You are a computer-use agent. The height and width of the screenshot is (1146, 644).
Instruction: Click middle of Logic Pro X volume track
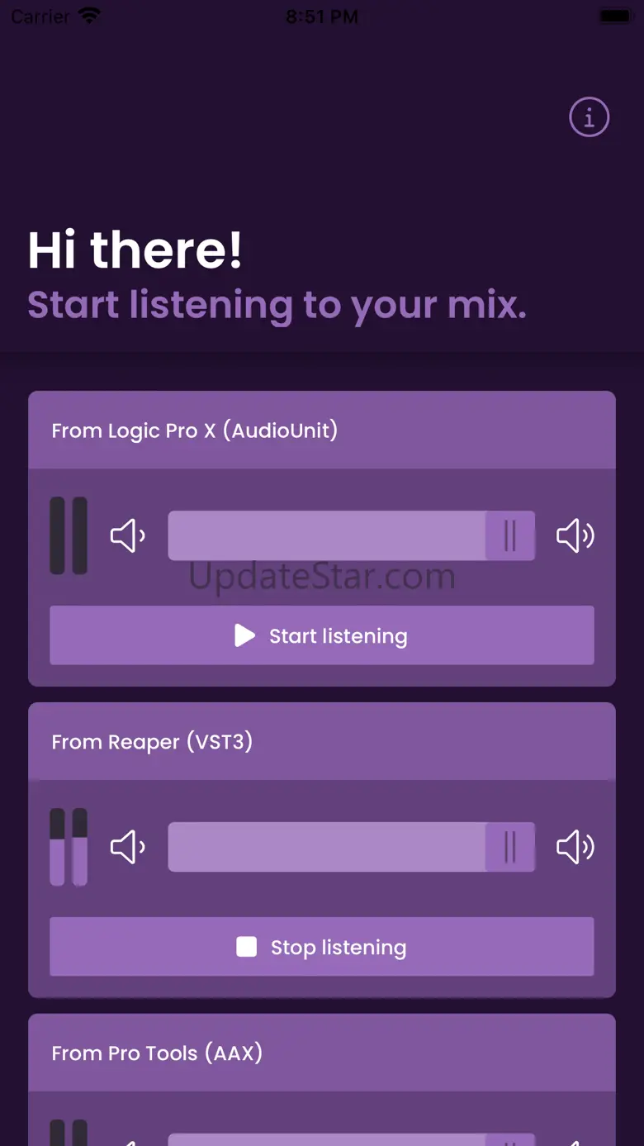(x=352, y=535)
